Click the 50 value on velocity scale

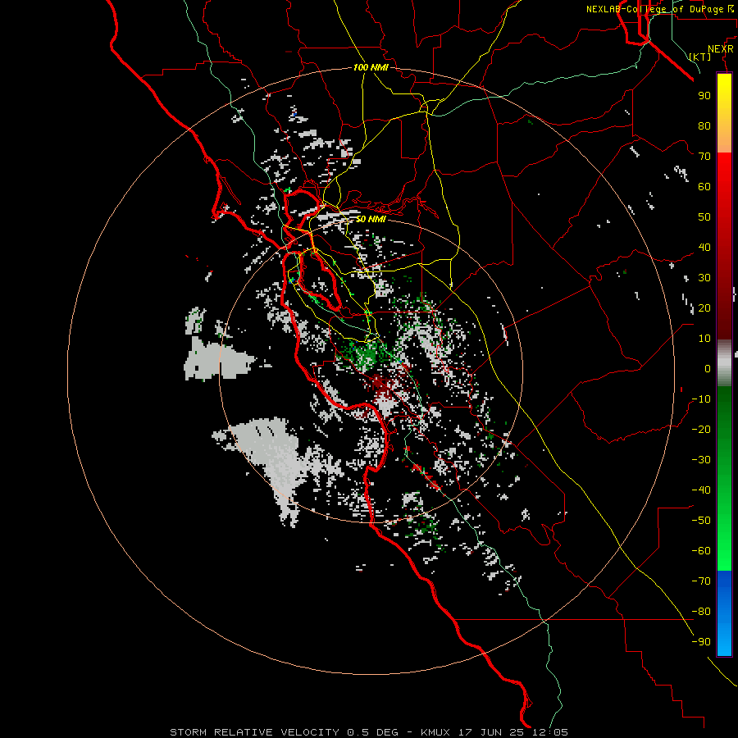pyautogui.click(x=704, y=217)
